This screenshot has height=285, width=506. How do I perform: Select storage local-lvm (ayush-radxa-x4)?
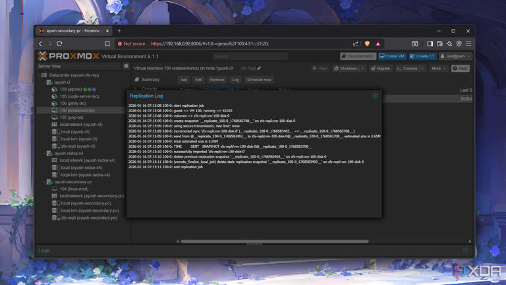pyautogui.click(x=85, y=175)
